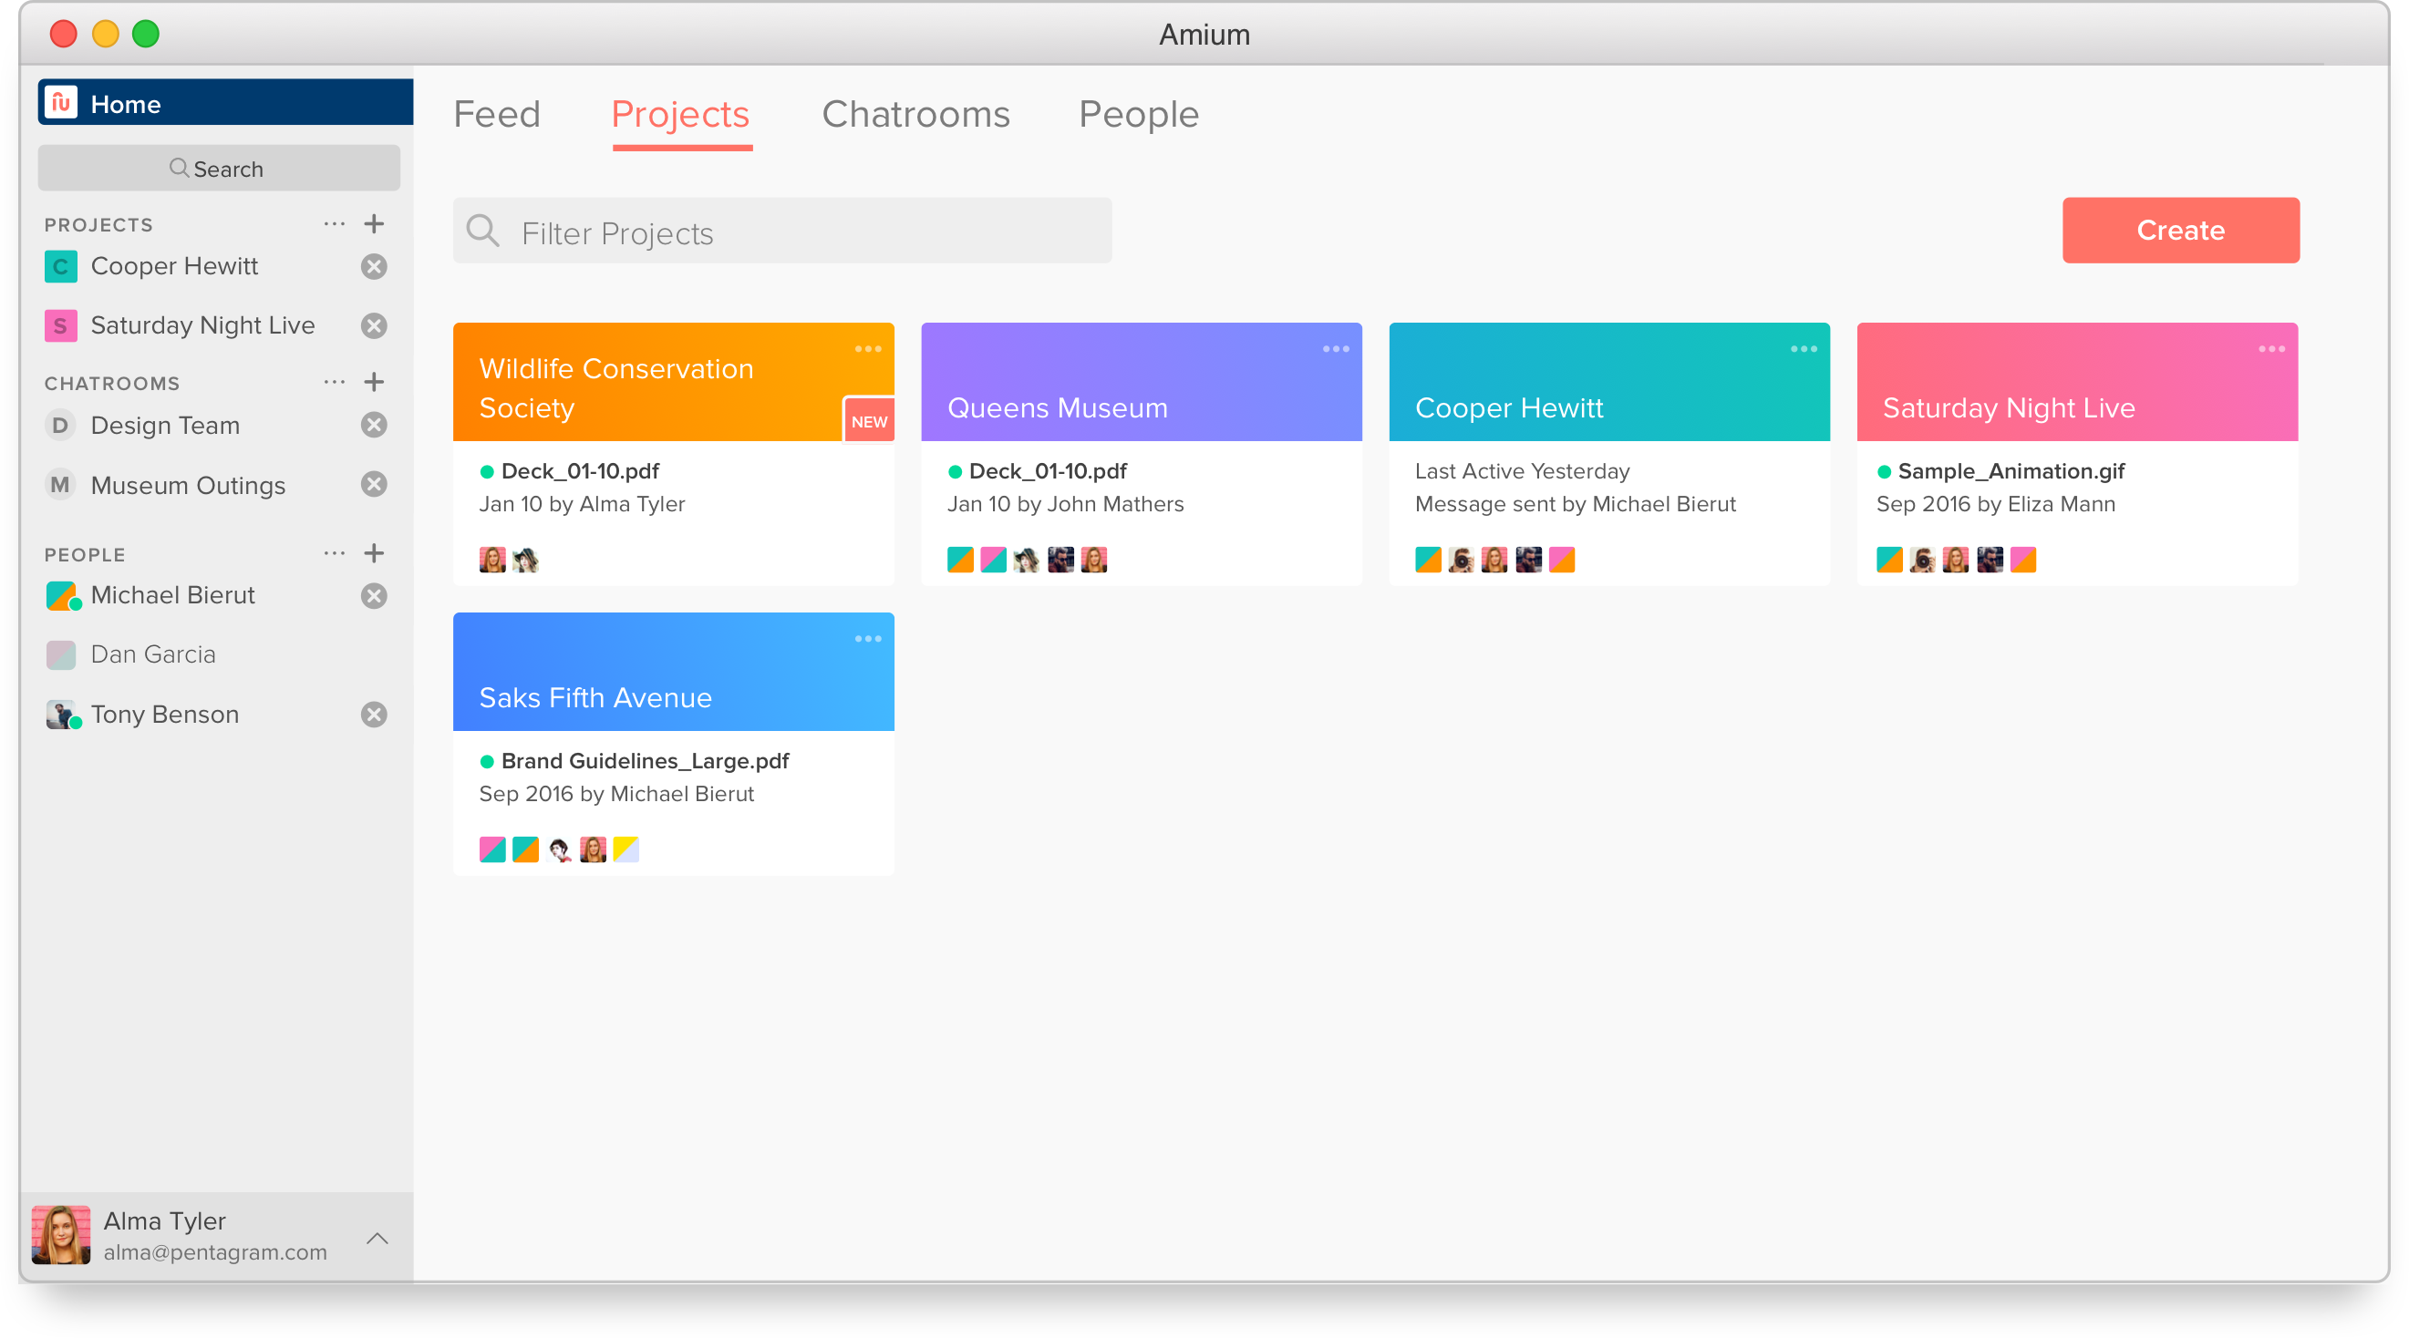The image size is (2409, 1338).
Task: Click last member avatar on Queens Museum
Action: 1093,560
